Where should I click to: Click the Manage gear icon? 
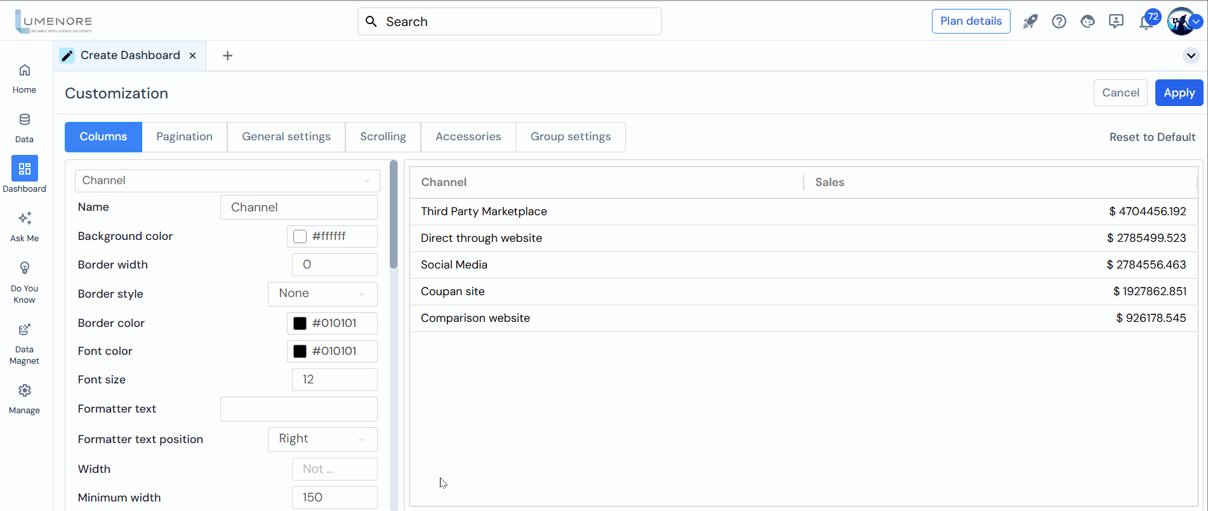24,391
